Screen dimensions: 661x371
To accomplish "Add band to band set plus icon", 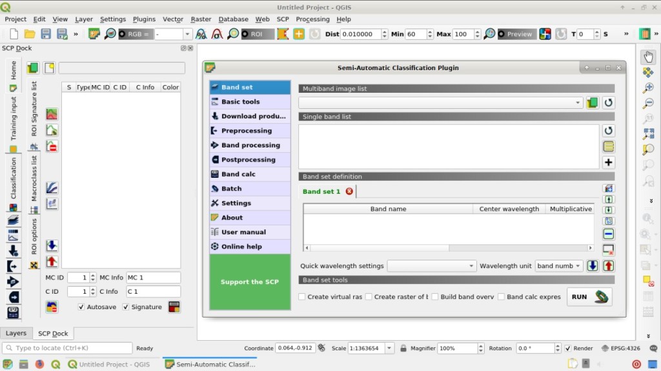I will (x=608, y=162).
